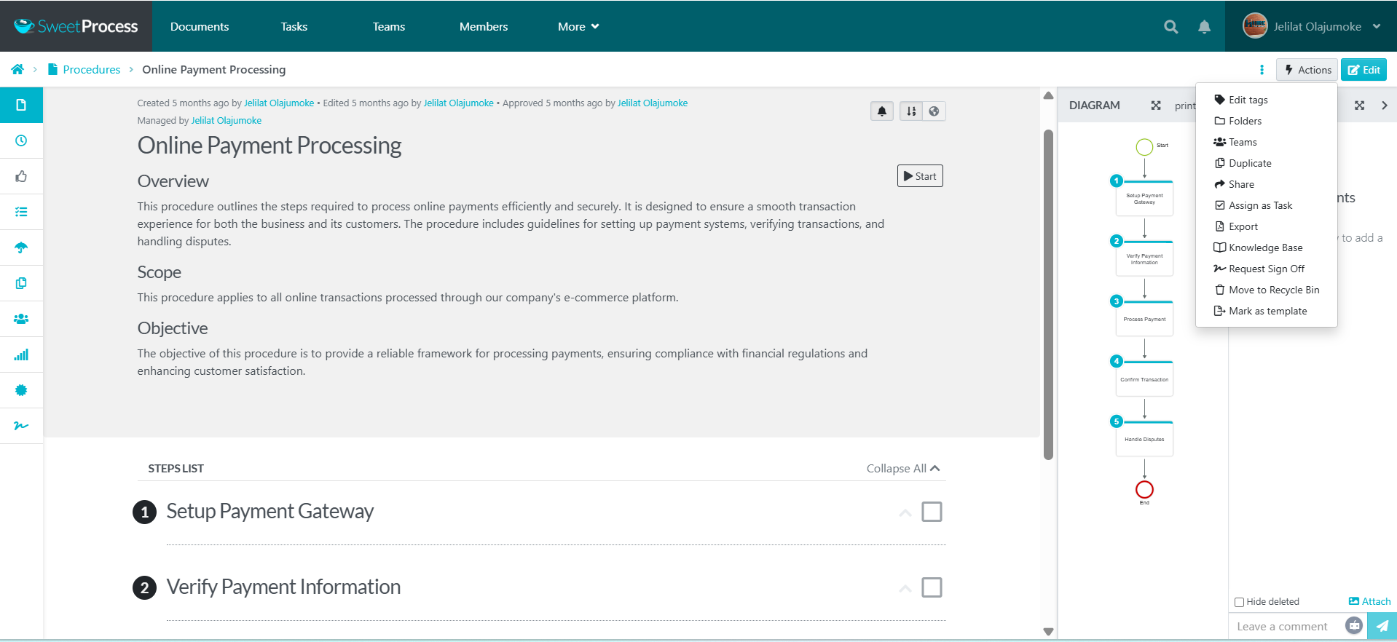Open the three-dot options menu

click(1262, 70)
